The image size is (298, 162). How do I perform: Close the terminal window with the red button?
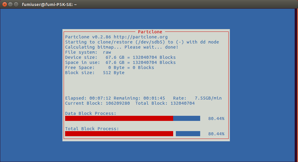coord(5,4)
